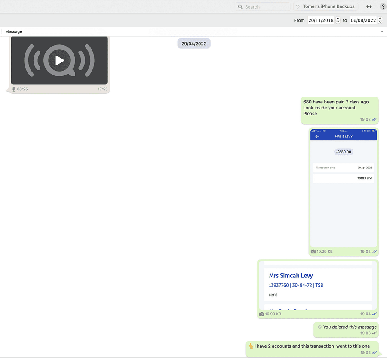Open the help question mark button
This screenshot has height=358, width=387.
pos(383,6)
